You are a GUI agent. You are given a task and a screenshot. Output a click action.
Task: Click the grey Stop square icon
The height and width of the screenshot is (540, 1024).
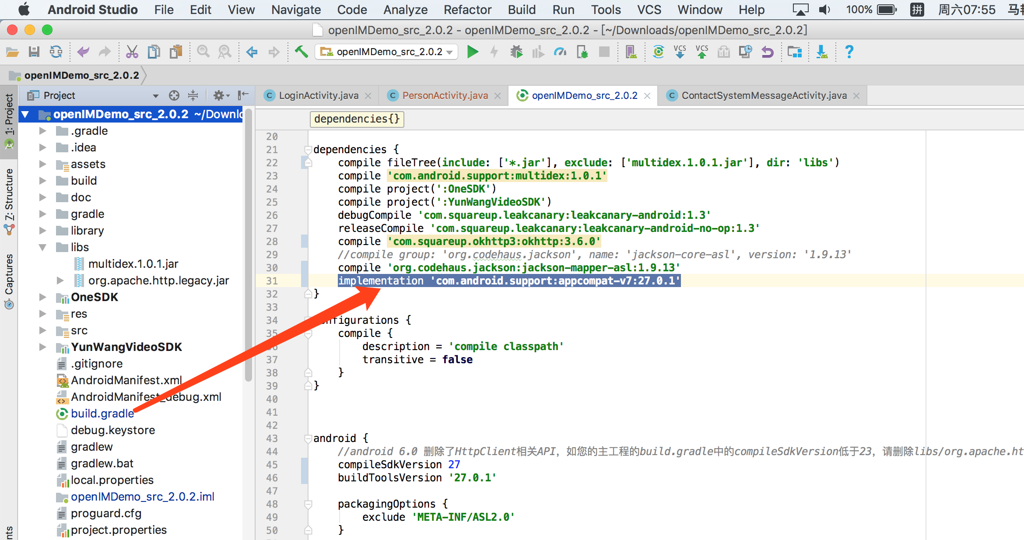coord(604,52)
